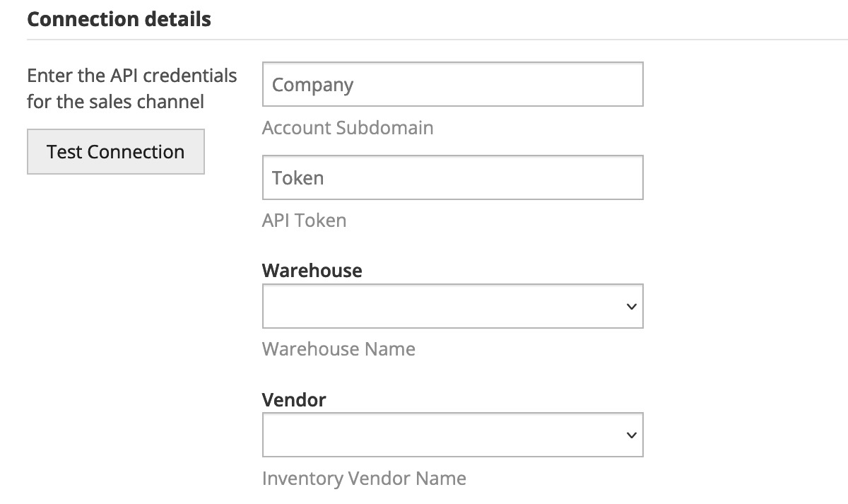Click the 'Enter the API credentials' text
Screen dimensions: 848x504
[x=131, y=76]
